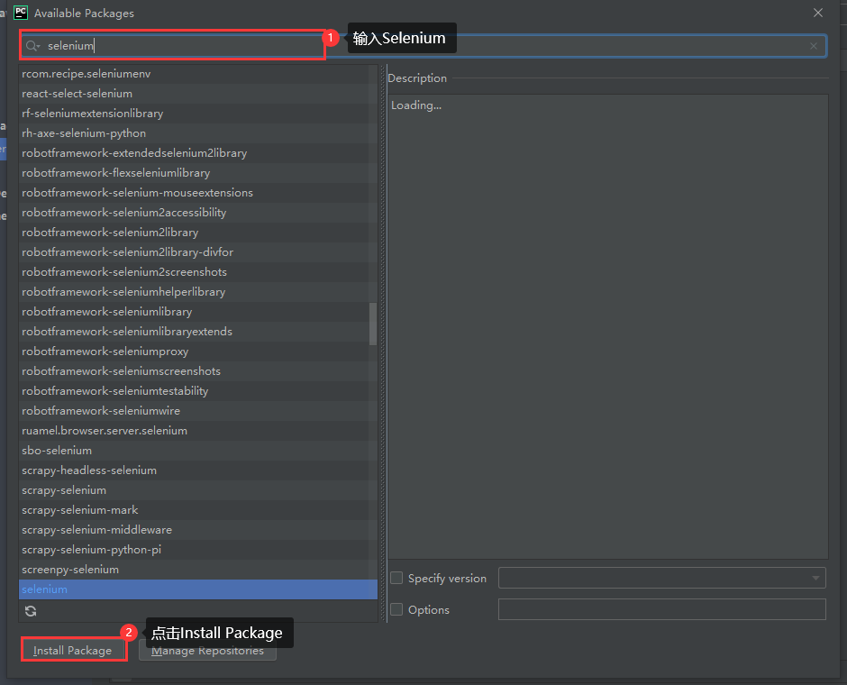Clear the search field with the X icon
Viewport: 847px width, 685px height.
tap(813, 46)
